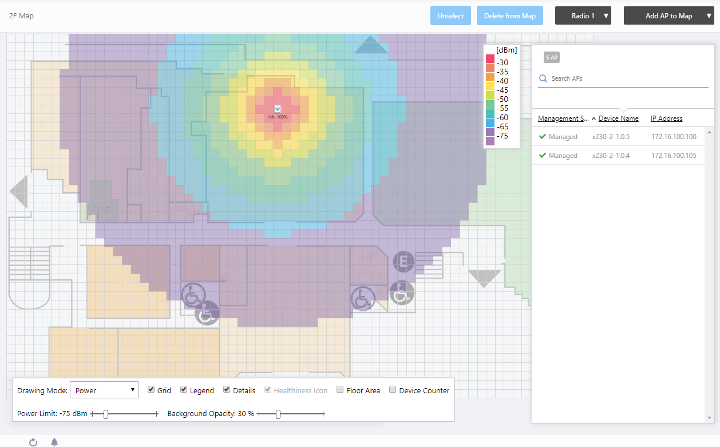Open the Drawing Mode dropdown
Screen dimensions: 720x447
click(104, 390)
